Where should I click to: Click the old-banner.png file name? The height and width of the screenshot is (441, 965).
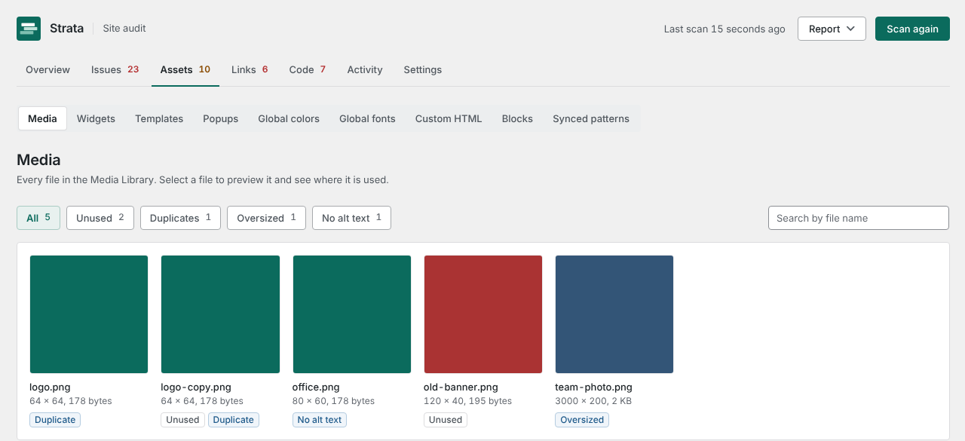pyautogui.click(x=461, y=387)
